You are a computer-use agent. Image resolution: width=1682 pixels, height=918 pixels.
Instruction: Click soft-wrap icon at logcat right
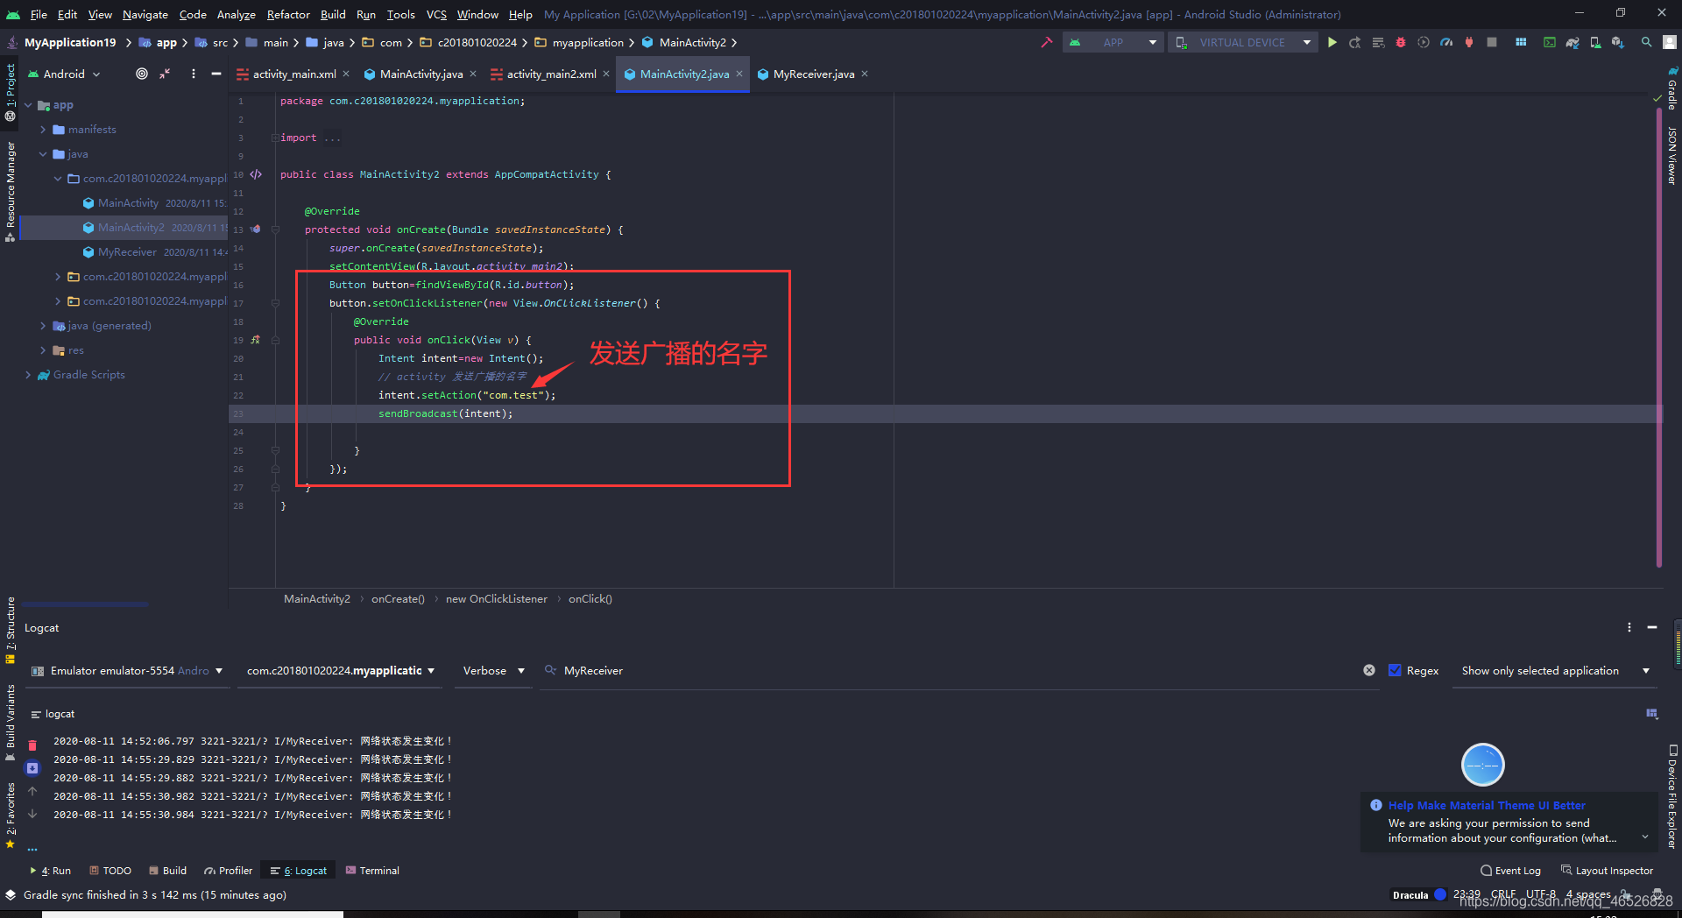pyautogui.click(x=1652, y=714)
